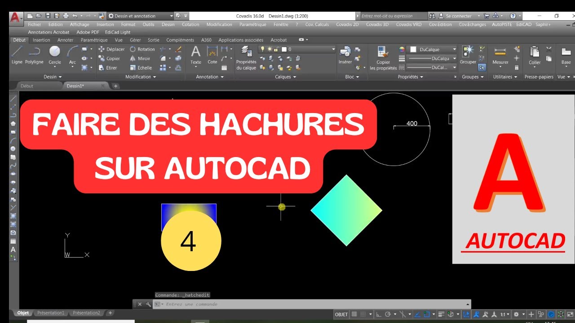This screenshot has height=323, width=575.
Task: Toggle the OBJET model space button
Action: point(341,314)
